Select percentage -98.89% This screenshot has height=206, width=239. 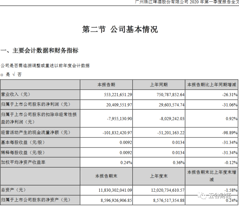(x=230, y=133)
